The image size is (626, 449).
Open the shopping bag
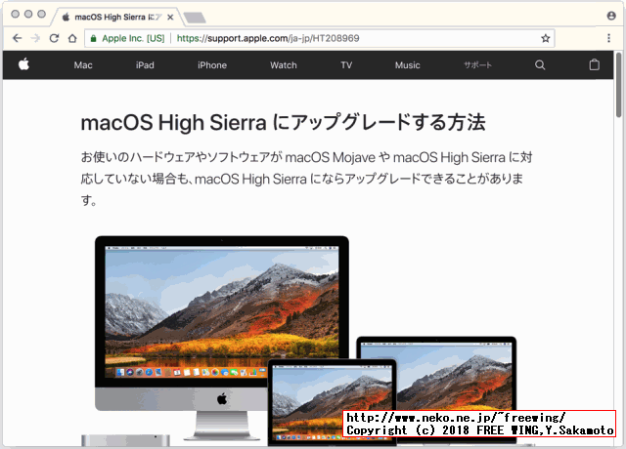coord(594,64)
